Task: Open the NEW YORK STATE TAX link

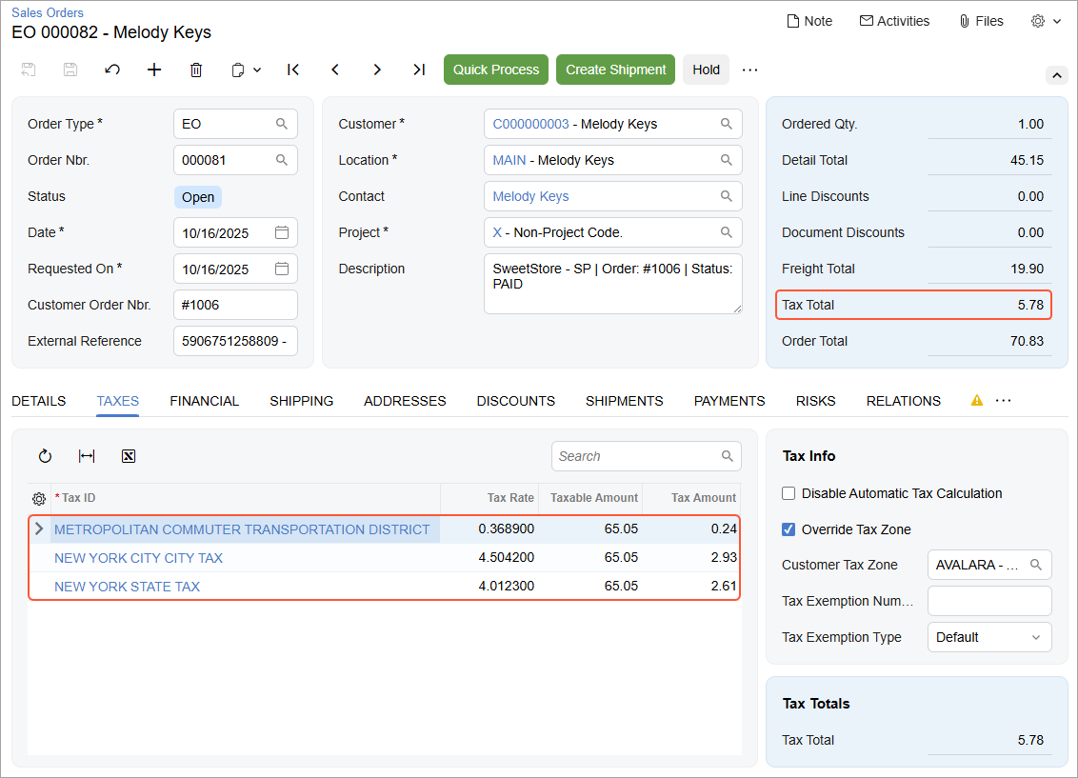Action: 127,587
